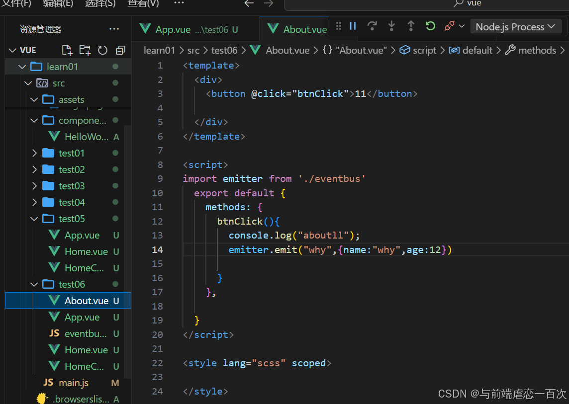Click debug Step Over icon

pyautogui.click(x=372, y=26)
